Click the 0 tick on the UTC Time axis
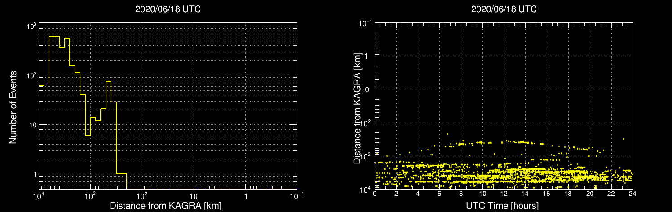Viewport: 672px width, 212px height. [375, 194]
